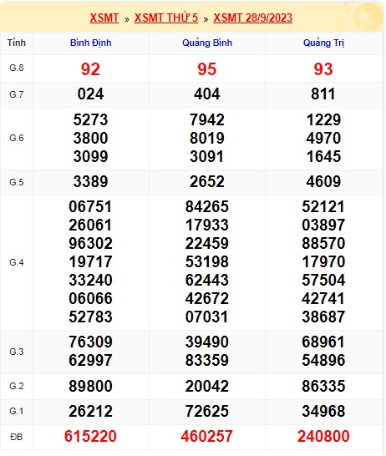Open the Quảng Trị province link
This screenshot has height=456, width=386.
(x=323, y=43)
